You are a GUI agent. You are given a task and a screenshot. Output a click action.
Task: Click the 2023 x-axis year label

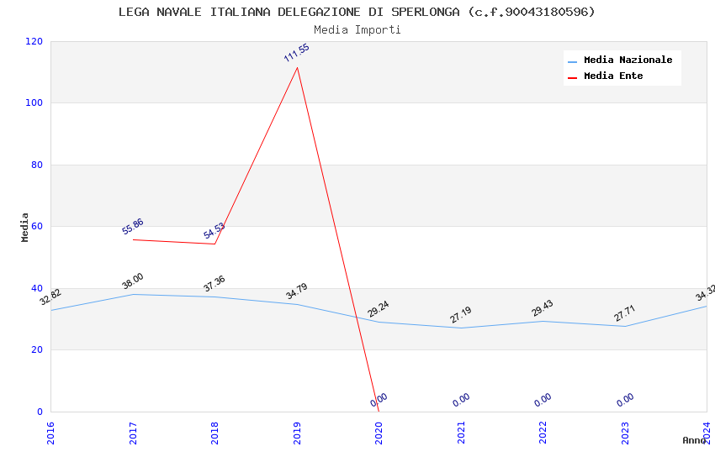(x=625, y=433)
